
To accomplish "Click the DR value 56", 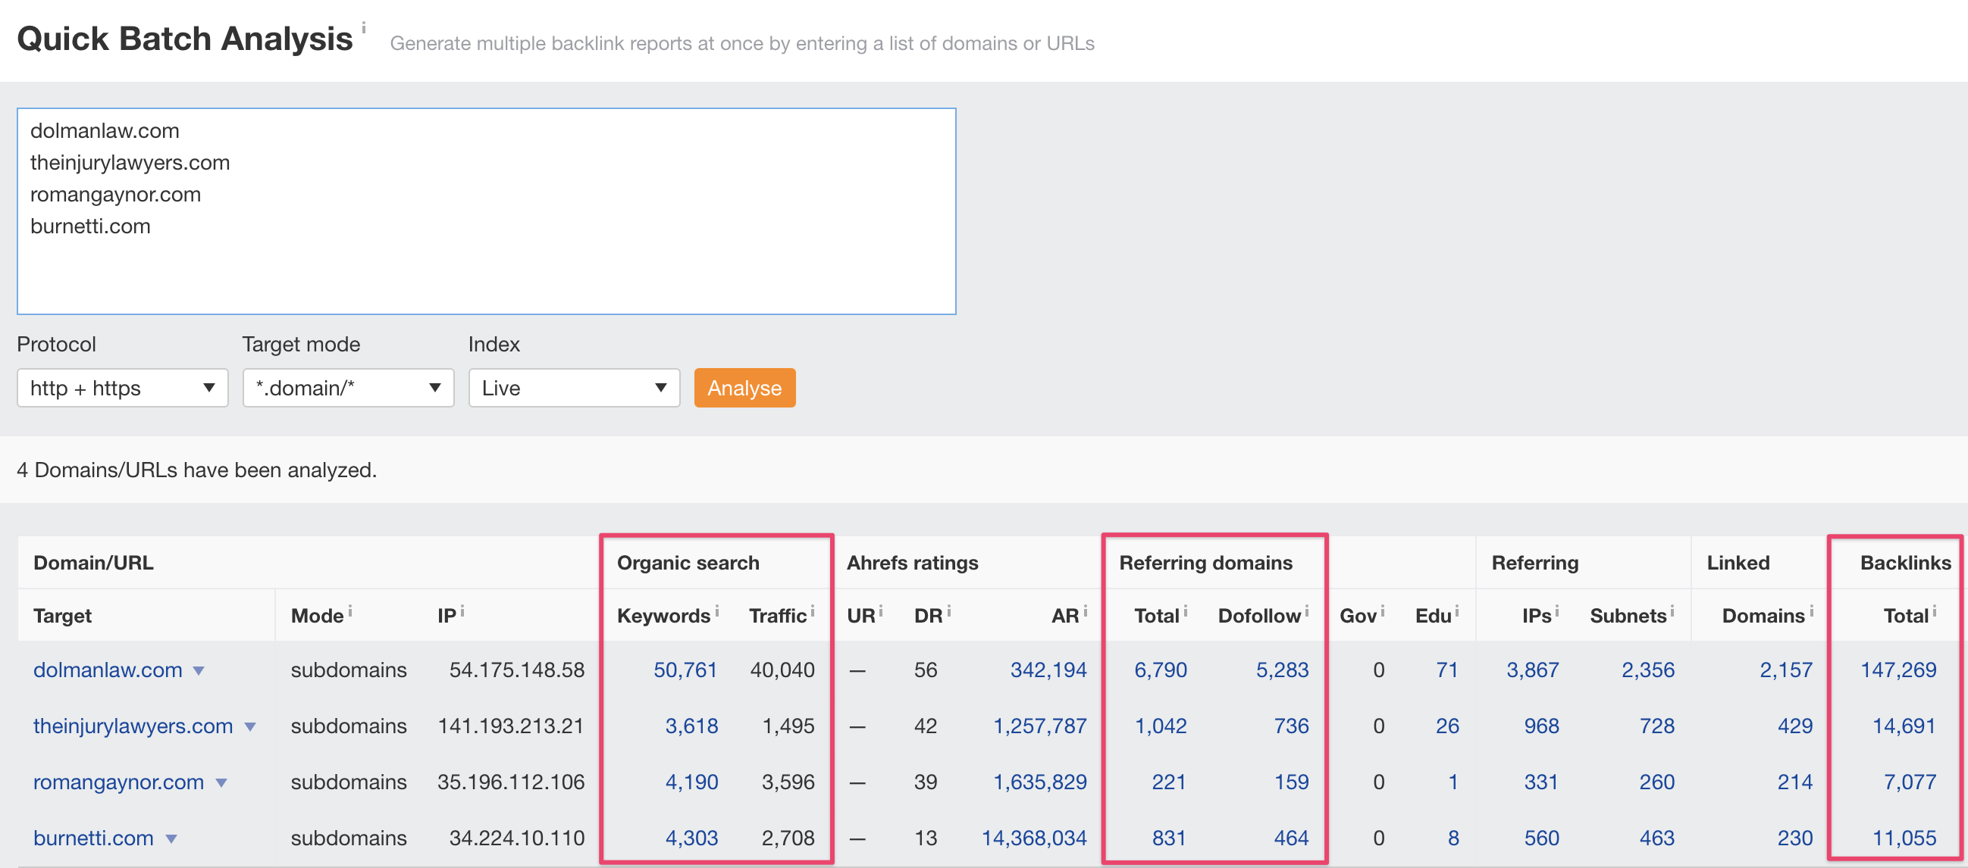I will (925, 670).
